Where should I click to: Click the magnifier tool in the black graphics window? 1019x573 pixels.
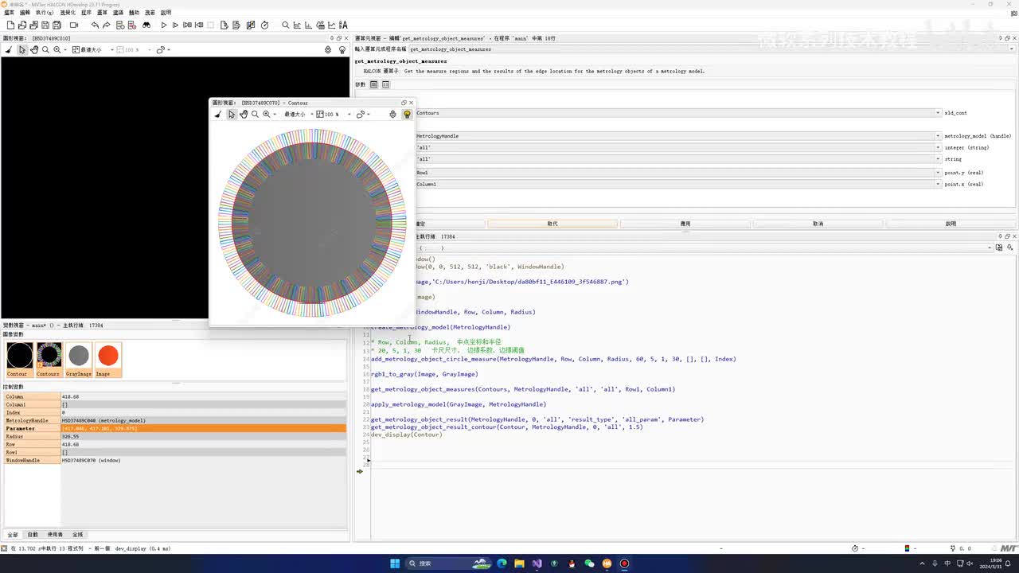pos(45,49)
